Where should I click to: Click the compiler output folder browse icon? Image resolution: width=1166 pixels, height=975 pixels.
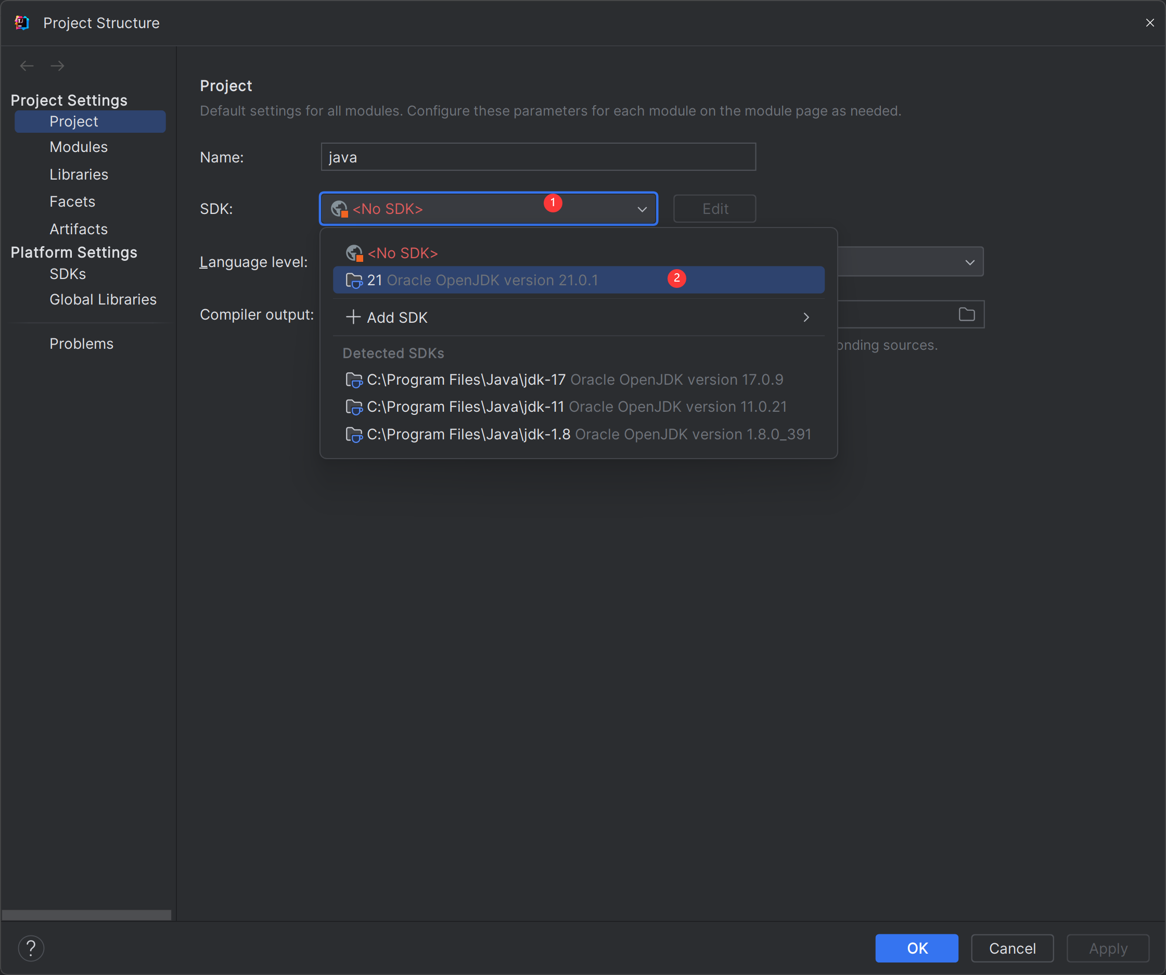[967, 314]
